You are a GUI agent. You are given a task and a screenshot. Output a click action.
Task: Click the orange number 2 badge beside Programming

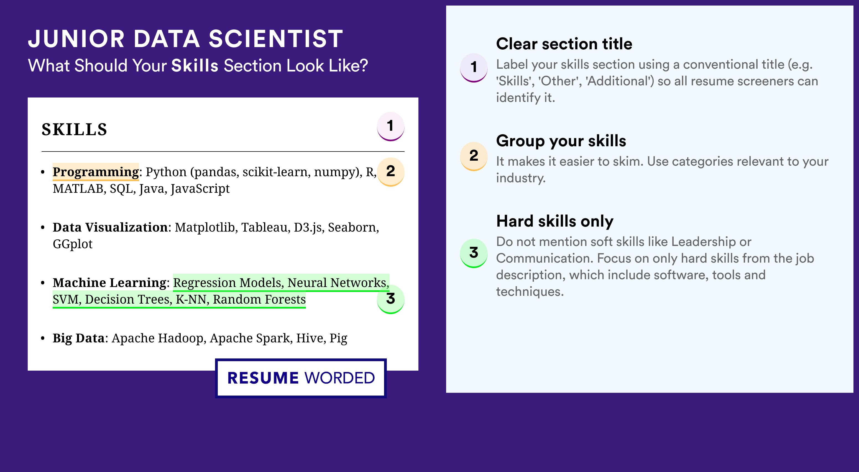click(390, 172)
